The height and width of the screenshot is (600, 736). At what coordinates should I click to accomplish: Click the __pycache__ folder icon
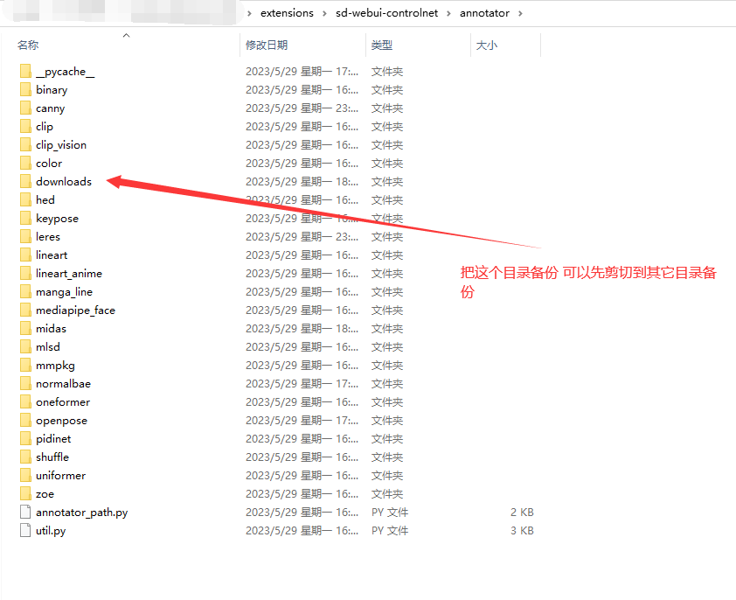pyautogui.click(x=25, y=72)
